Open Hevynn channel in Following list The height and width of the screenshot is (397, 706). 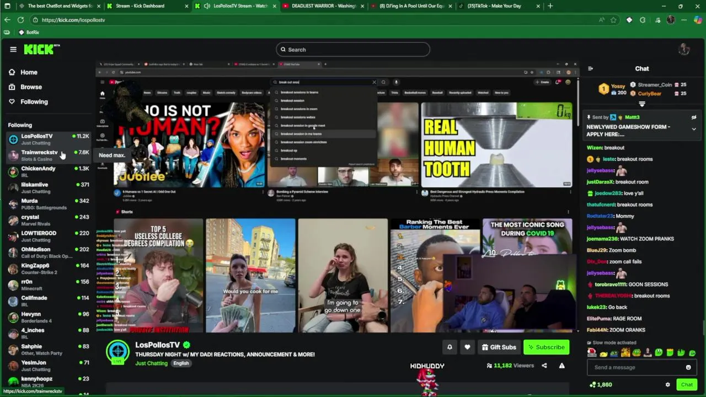pyautogui.click(x=49, y=317)
